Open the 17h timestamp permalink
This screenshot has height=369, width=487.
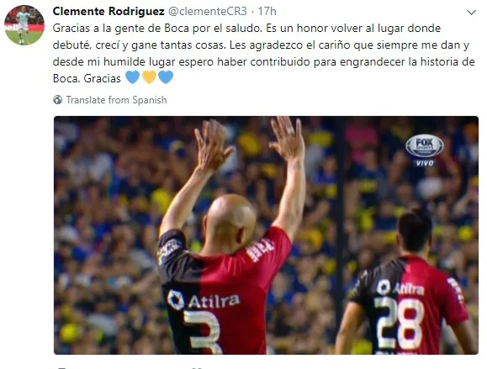267,12
